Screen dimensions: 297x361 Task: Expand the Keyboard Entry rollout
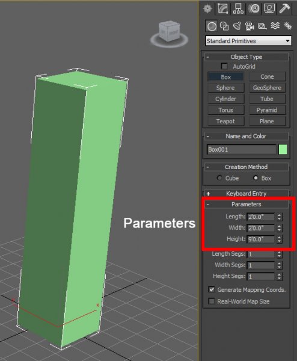point(246,194)
